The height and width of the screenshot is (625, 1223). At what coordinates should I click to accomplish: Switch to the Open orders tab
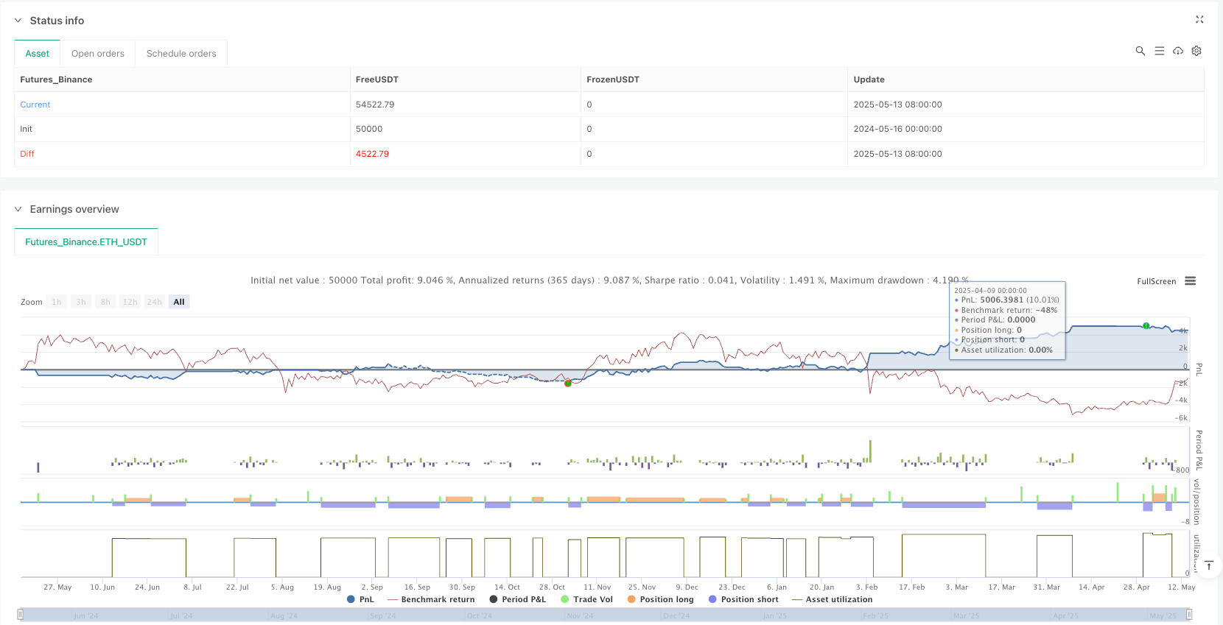pyautogui.click(x=98, y=54)
